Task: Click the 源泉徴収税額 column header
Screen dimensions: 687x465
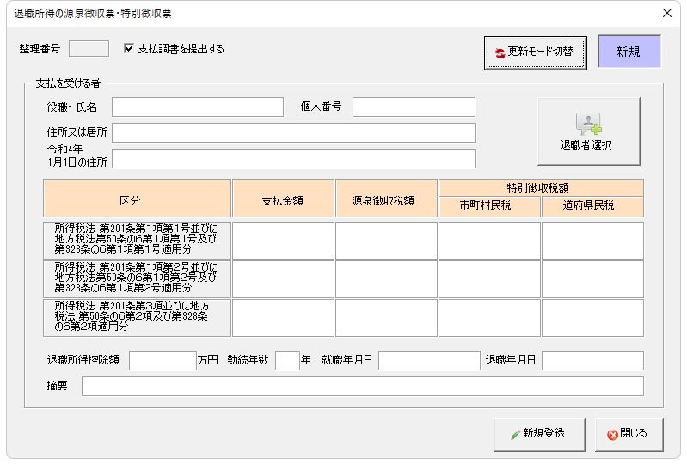Action: tap(386, 198)
